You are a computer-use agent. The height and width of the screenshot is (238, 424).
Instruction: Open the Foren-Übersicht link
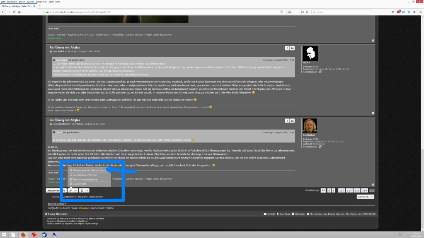(x=56, y=214)
